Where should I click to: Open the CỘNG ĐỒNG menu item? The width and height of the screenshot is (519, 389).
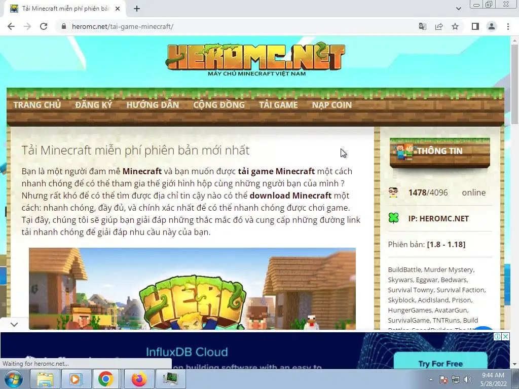[x=219, y=105]
